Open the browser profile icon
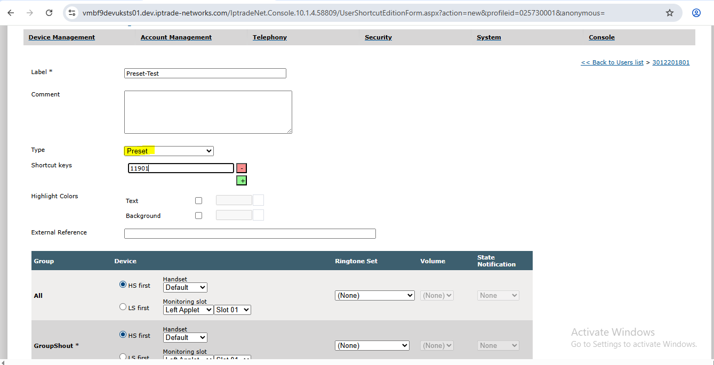The image size is (714, 365). (x=696, y=13)
